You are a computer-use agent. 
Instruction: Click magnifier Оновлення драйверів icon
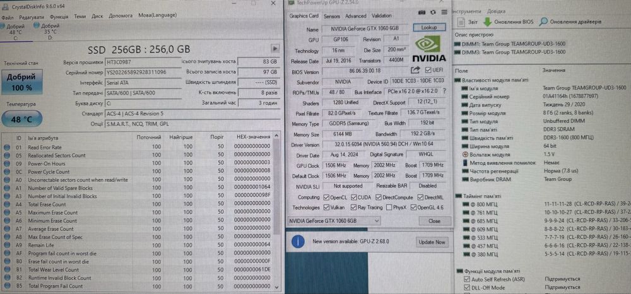coord(543,21)
